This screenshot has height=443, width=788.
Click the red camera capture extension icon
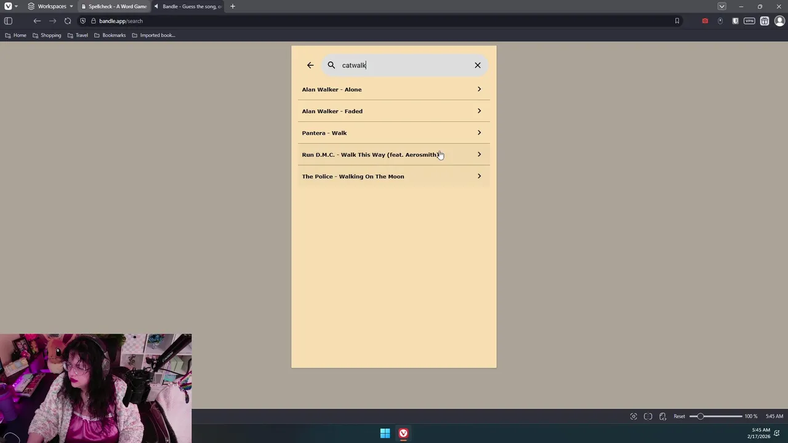coord(705,21)
